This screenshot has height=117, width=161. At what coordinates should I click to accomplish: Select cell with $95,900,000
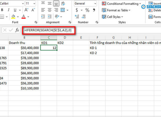click(24, 78)
